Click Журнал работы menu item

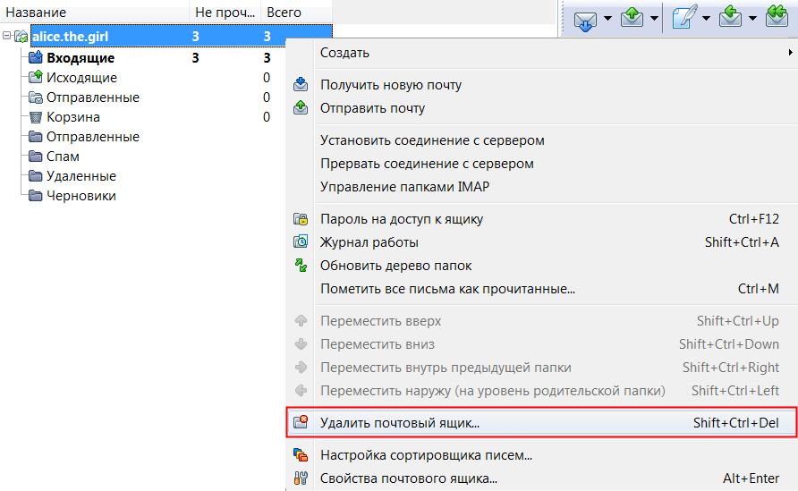(x=369, y=242)
